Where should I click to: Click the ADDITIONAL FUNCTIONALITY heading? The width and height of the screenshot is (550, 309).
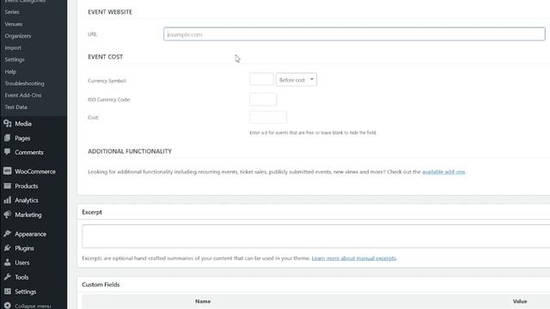(x=130, y=151)
